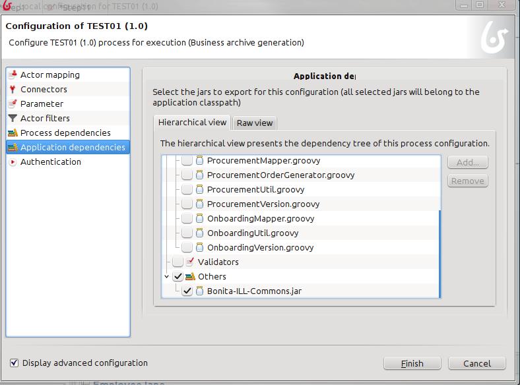Select the OnboardingVersion.groovy row text

pos(261,247)
